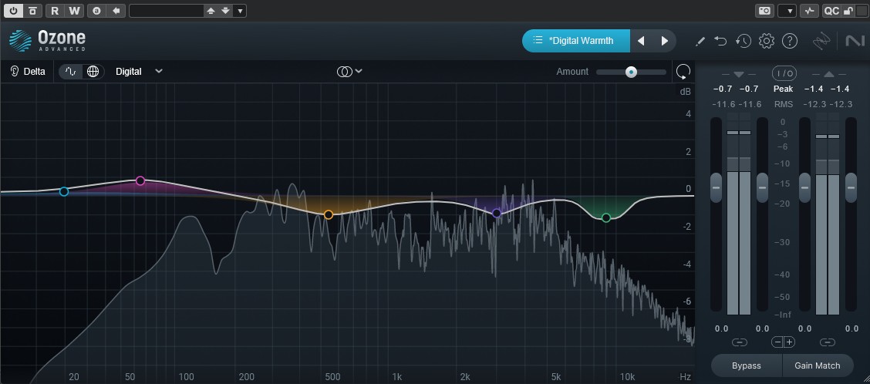Click the RMS meter label
This screenshot has width=870, height=384.
point(784,104)
